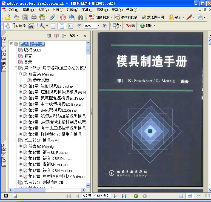
Task: Click the paperclip attach file icon
Action: 52,17
